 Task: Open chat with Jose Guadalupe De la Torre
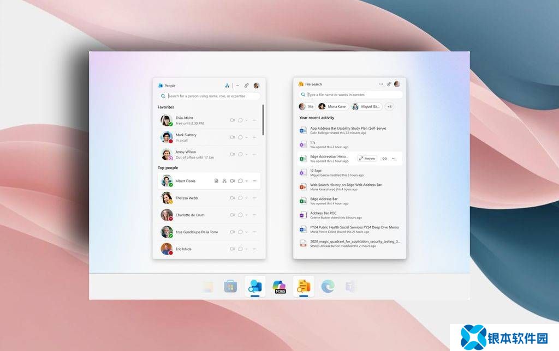coord(241,232)
